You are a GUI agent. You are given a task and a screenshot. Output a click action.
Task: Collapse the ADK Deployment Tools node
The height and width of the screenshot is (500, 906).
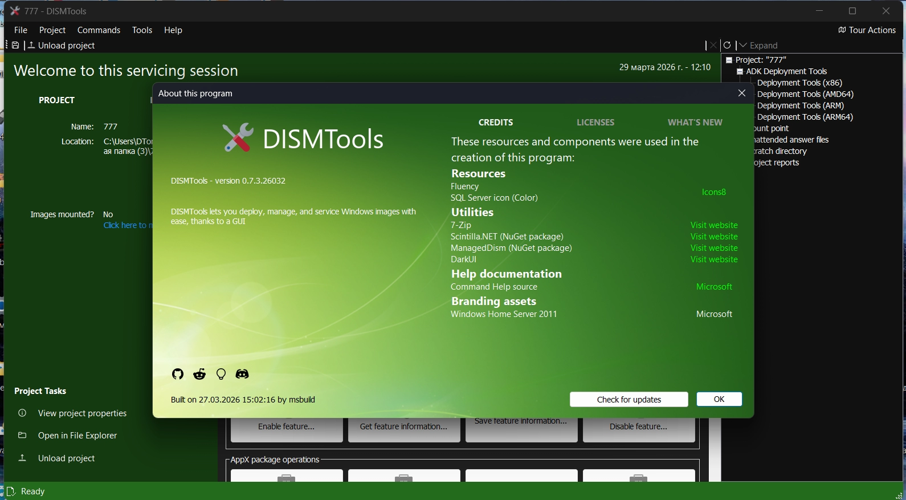coord(740,72)
